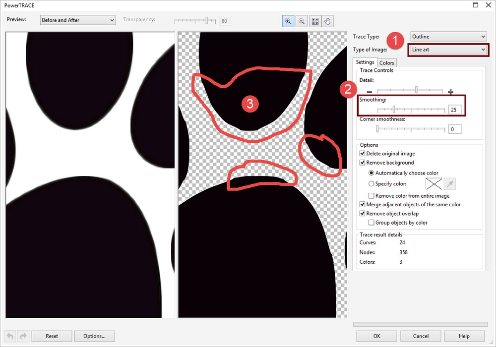Activate the Pan hand tool
The image size is (496, 347).
(x=328, y=21)
